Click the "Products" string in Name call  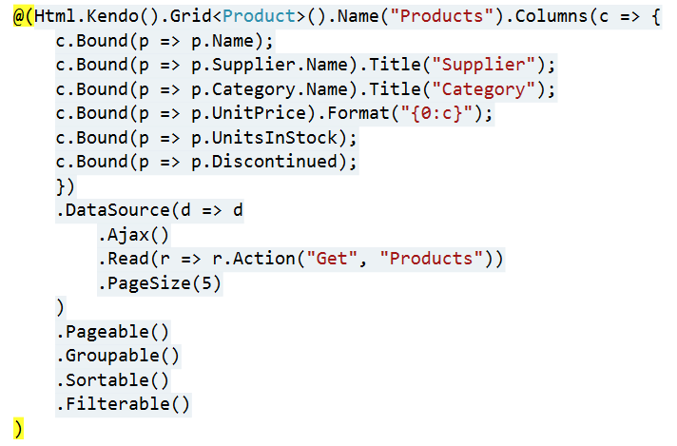click(x=441, y=16)
